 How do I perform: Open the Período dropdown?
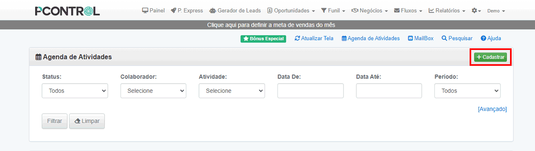468,91
